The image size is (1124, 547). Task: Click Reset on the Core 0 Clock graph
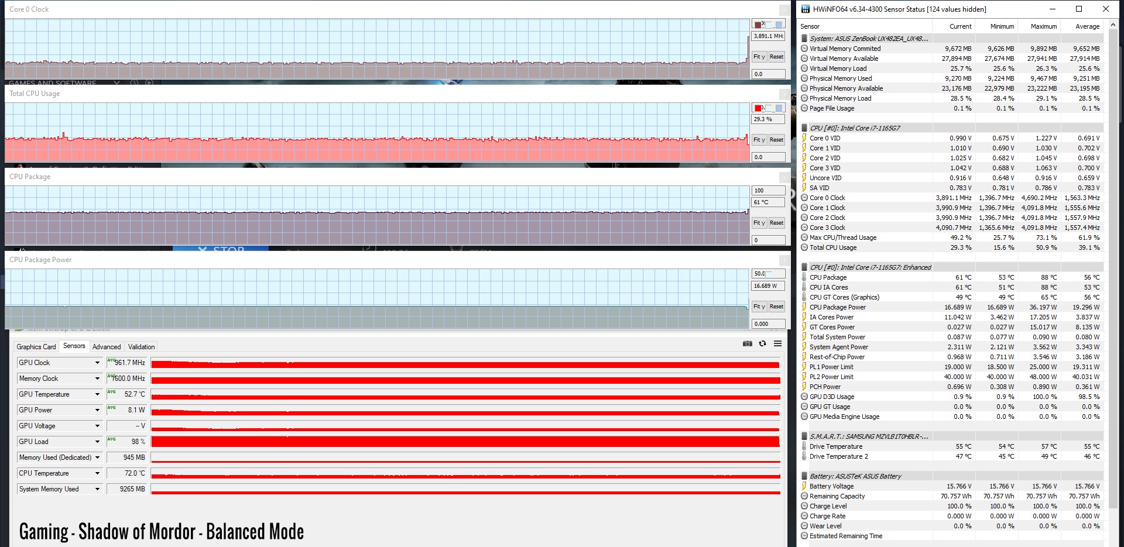(776, 57)
